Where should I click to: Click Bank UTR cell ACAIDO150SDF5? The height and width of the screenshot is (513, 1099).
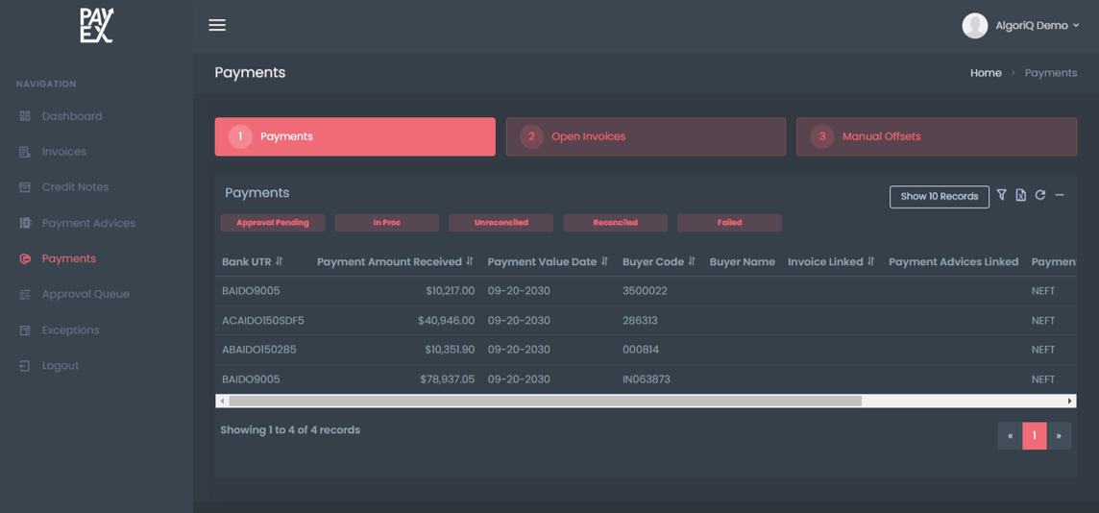click(x=263, y=320)
